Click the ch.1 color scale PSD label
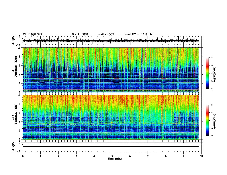 [x=215, y=75]
